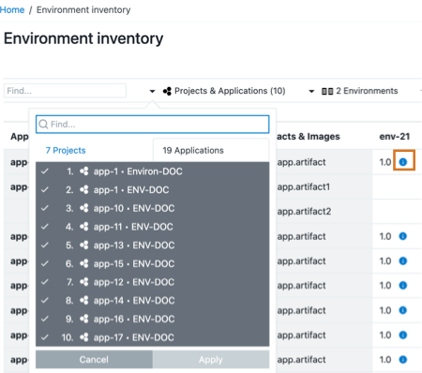This screenshot has width=422, height=373.
Task: Uncheck item 2 app-1 ENV-DOC
Action: point(45,189)
